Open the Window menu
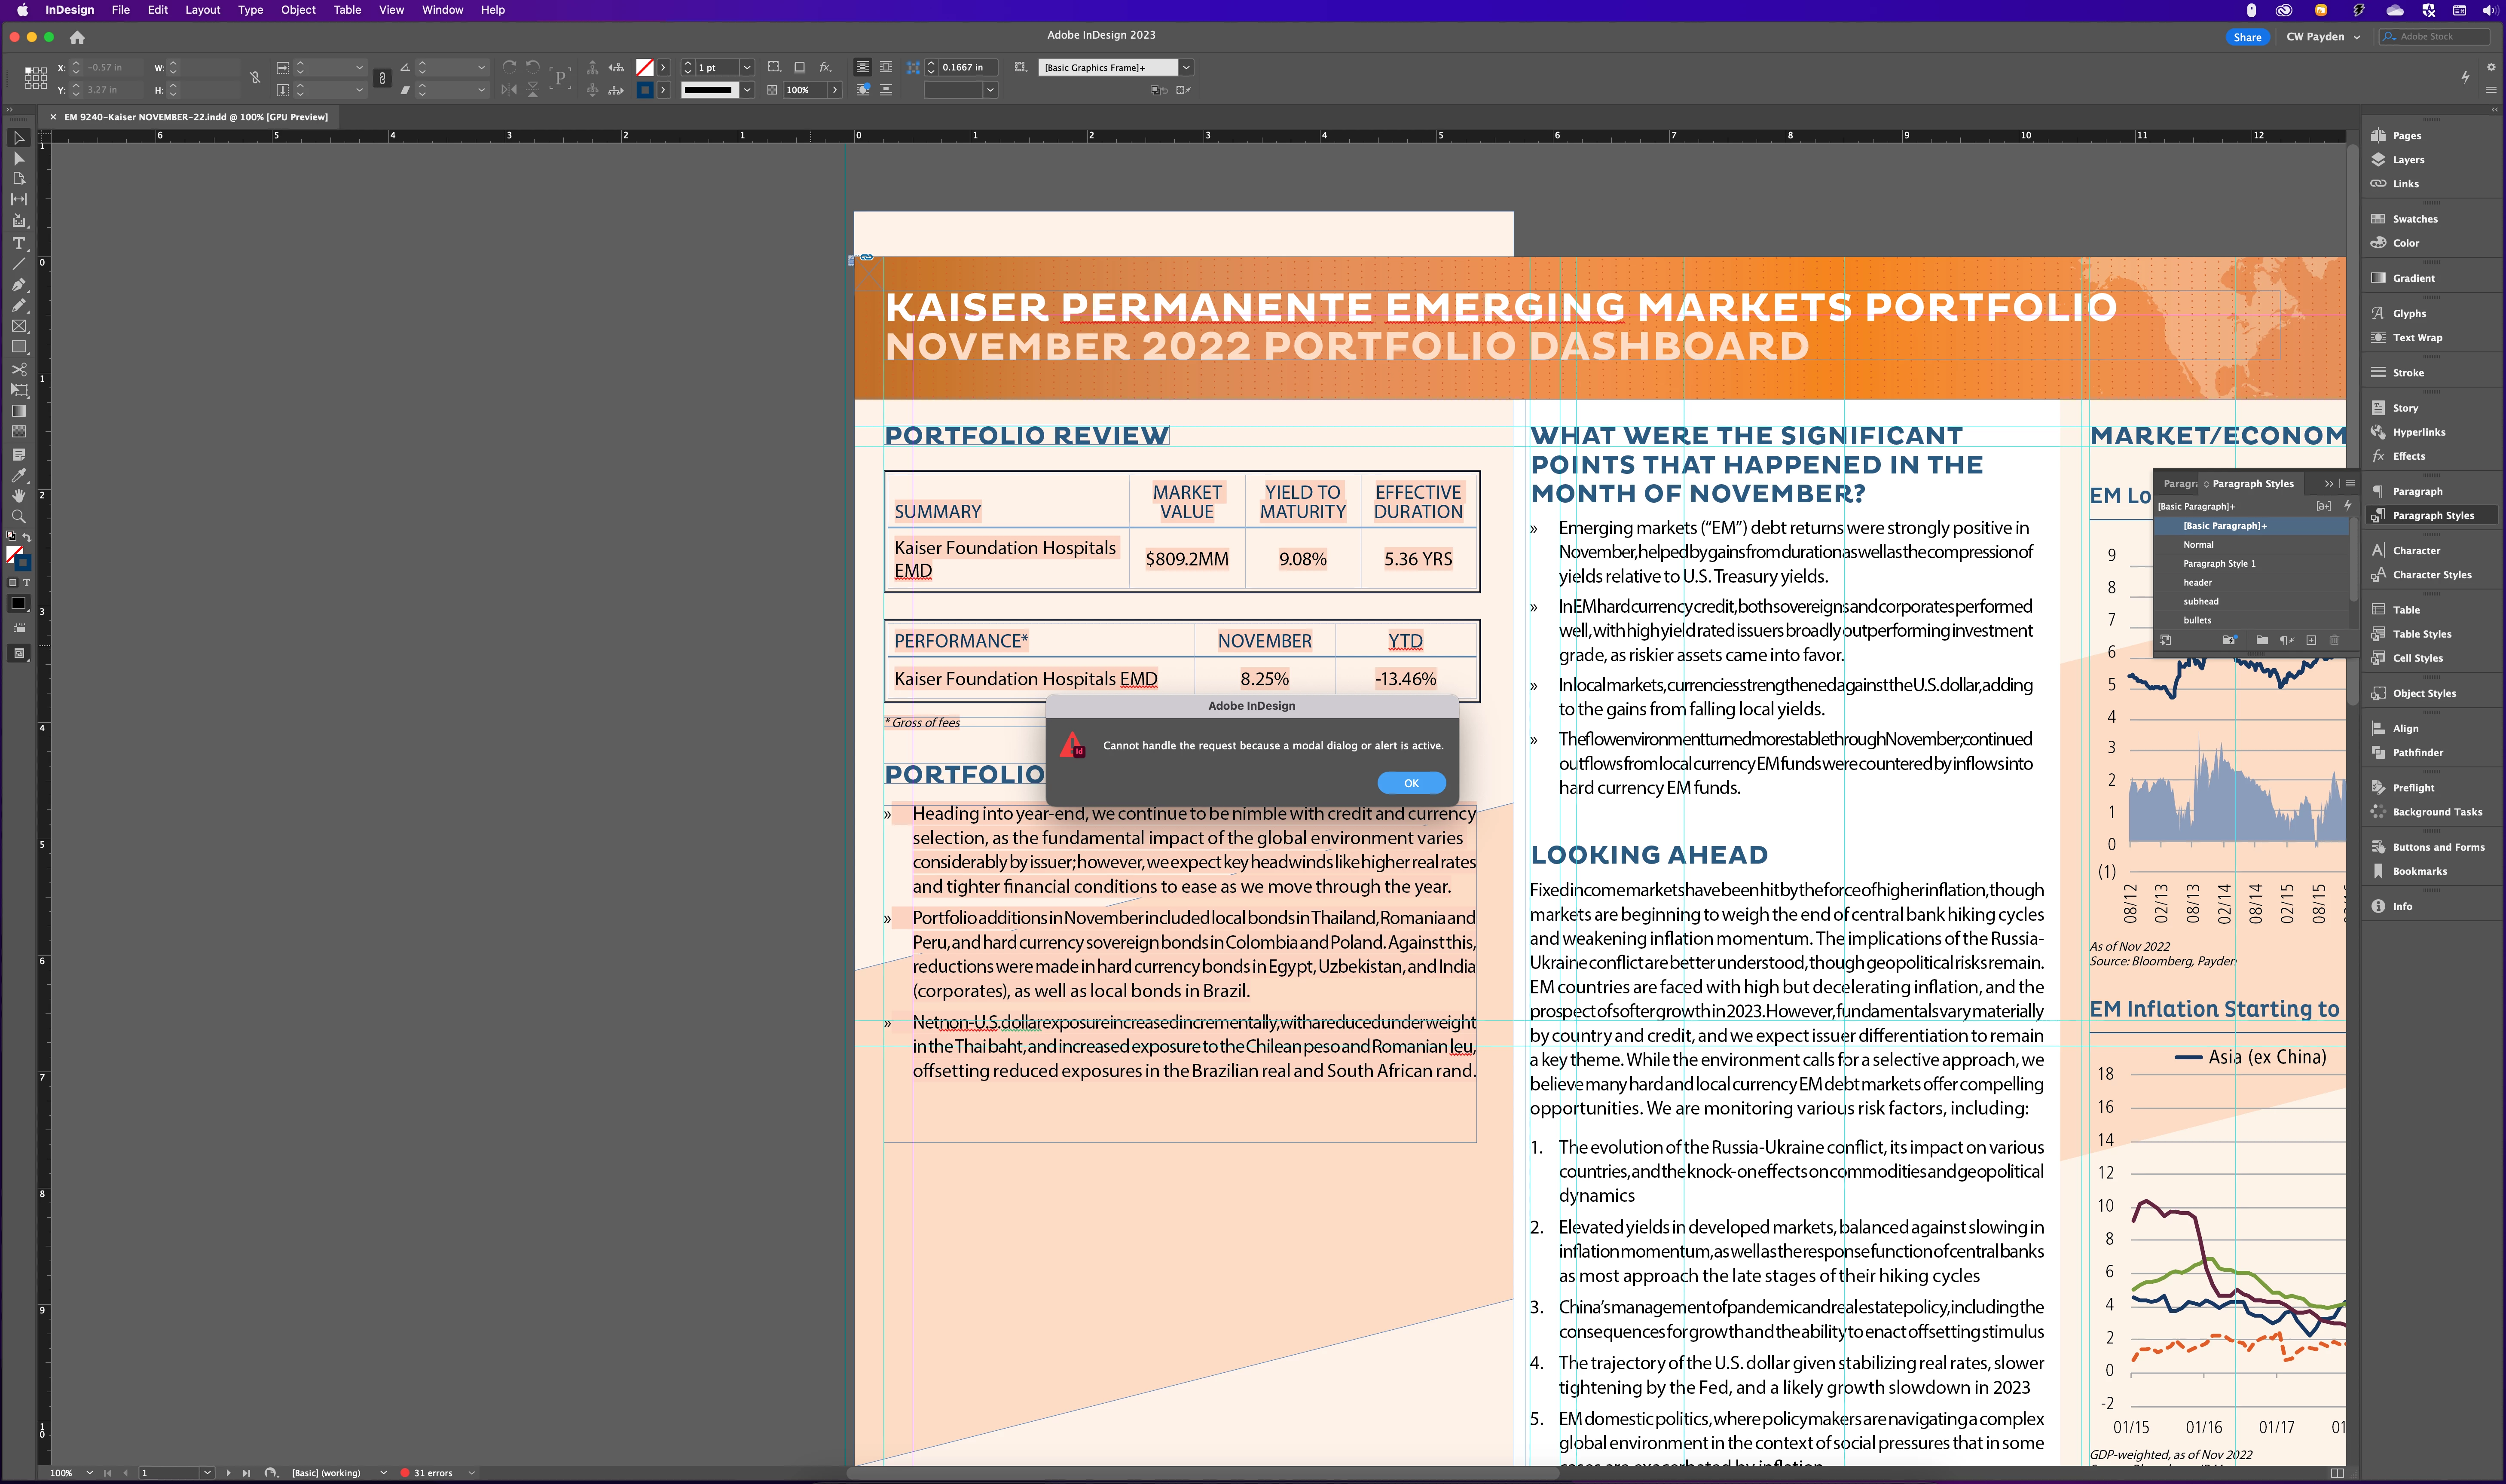The width and height of the screenshot is (2506, 1484). 442,10
